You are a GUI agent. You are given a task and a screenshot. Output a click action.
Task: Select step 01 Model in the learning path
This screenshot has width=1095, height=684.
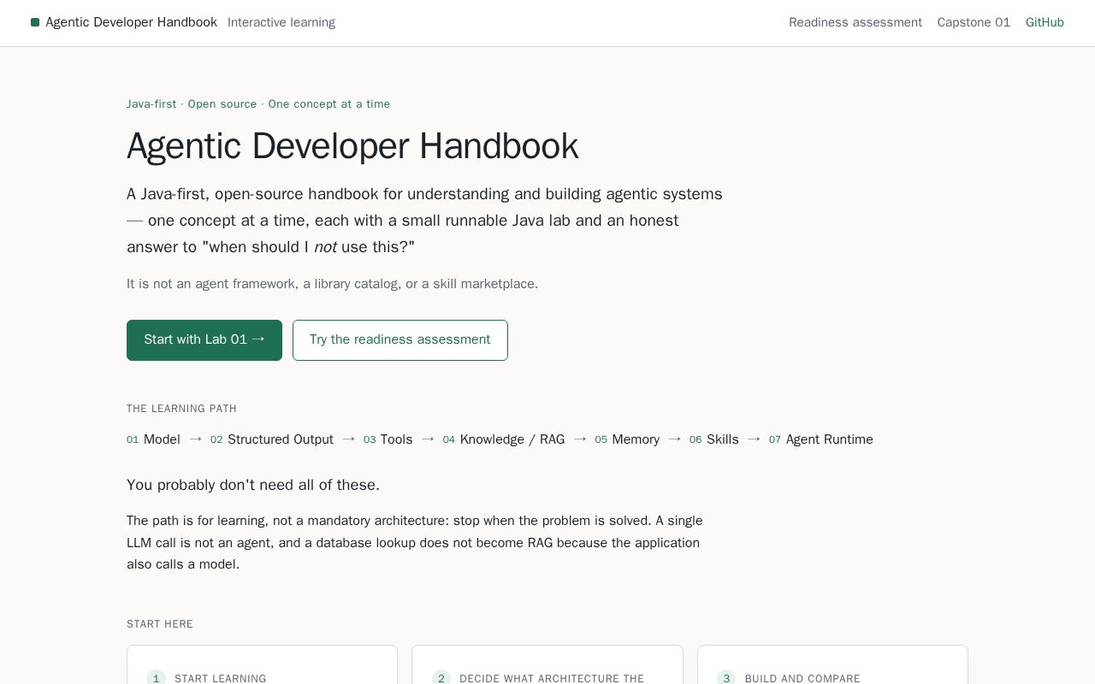[153, 439]
